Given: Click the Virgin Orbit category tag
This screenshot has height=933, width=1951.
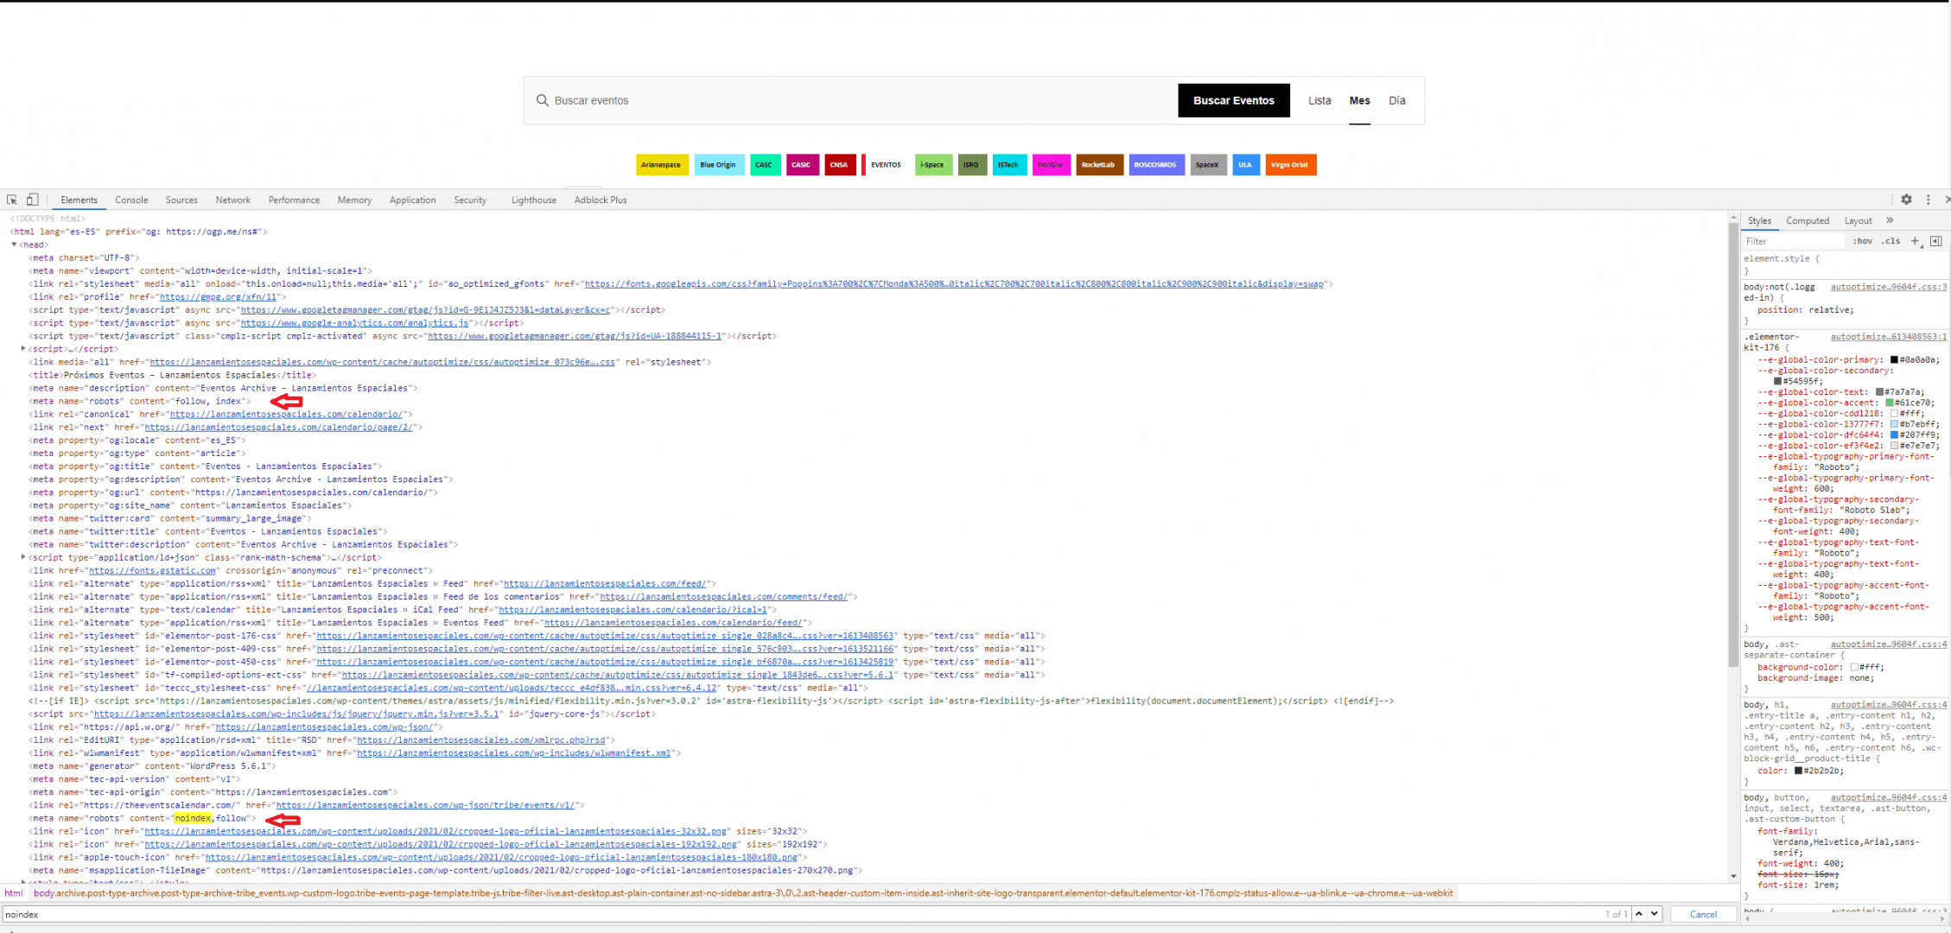Looking at the screenshot, I should coord(1289,164).
